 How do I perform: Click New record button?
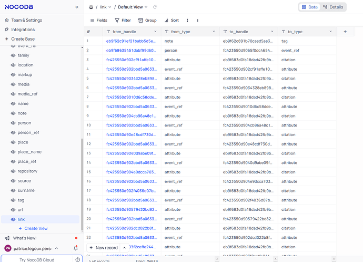(104, 248)
